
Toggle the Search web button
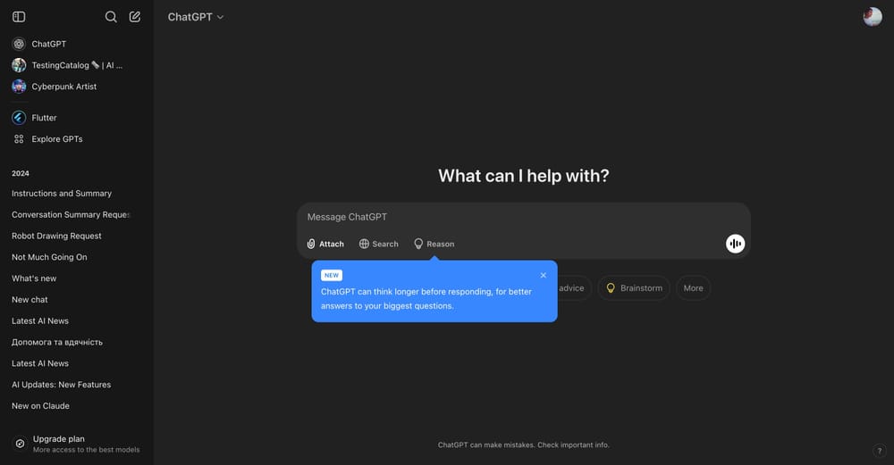378,244
